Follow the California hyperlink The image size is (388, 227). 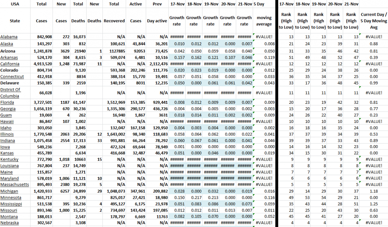(10, 64)
